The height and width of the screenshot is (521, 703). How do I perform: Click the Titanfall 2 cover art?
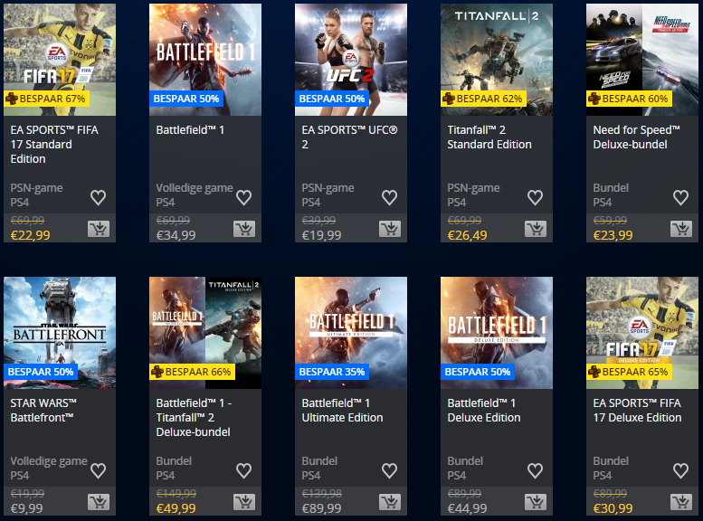[x=497, y=60]
